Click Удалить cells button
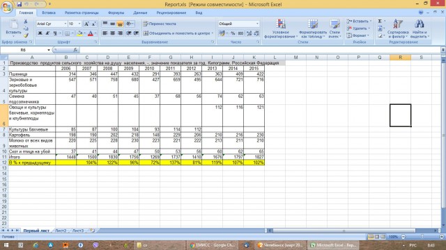This screenshot has height=250, width=446. click(x=358, y=28)
